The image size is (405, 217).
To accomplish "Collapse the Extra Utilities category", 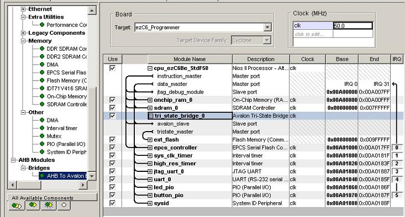I will point(23,17).
